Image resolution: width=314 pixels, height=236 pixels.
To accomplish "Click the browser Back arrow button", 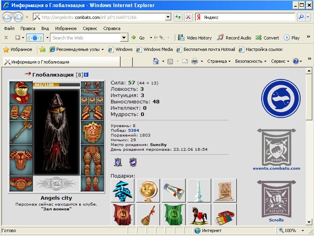I will (7, 17).
